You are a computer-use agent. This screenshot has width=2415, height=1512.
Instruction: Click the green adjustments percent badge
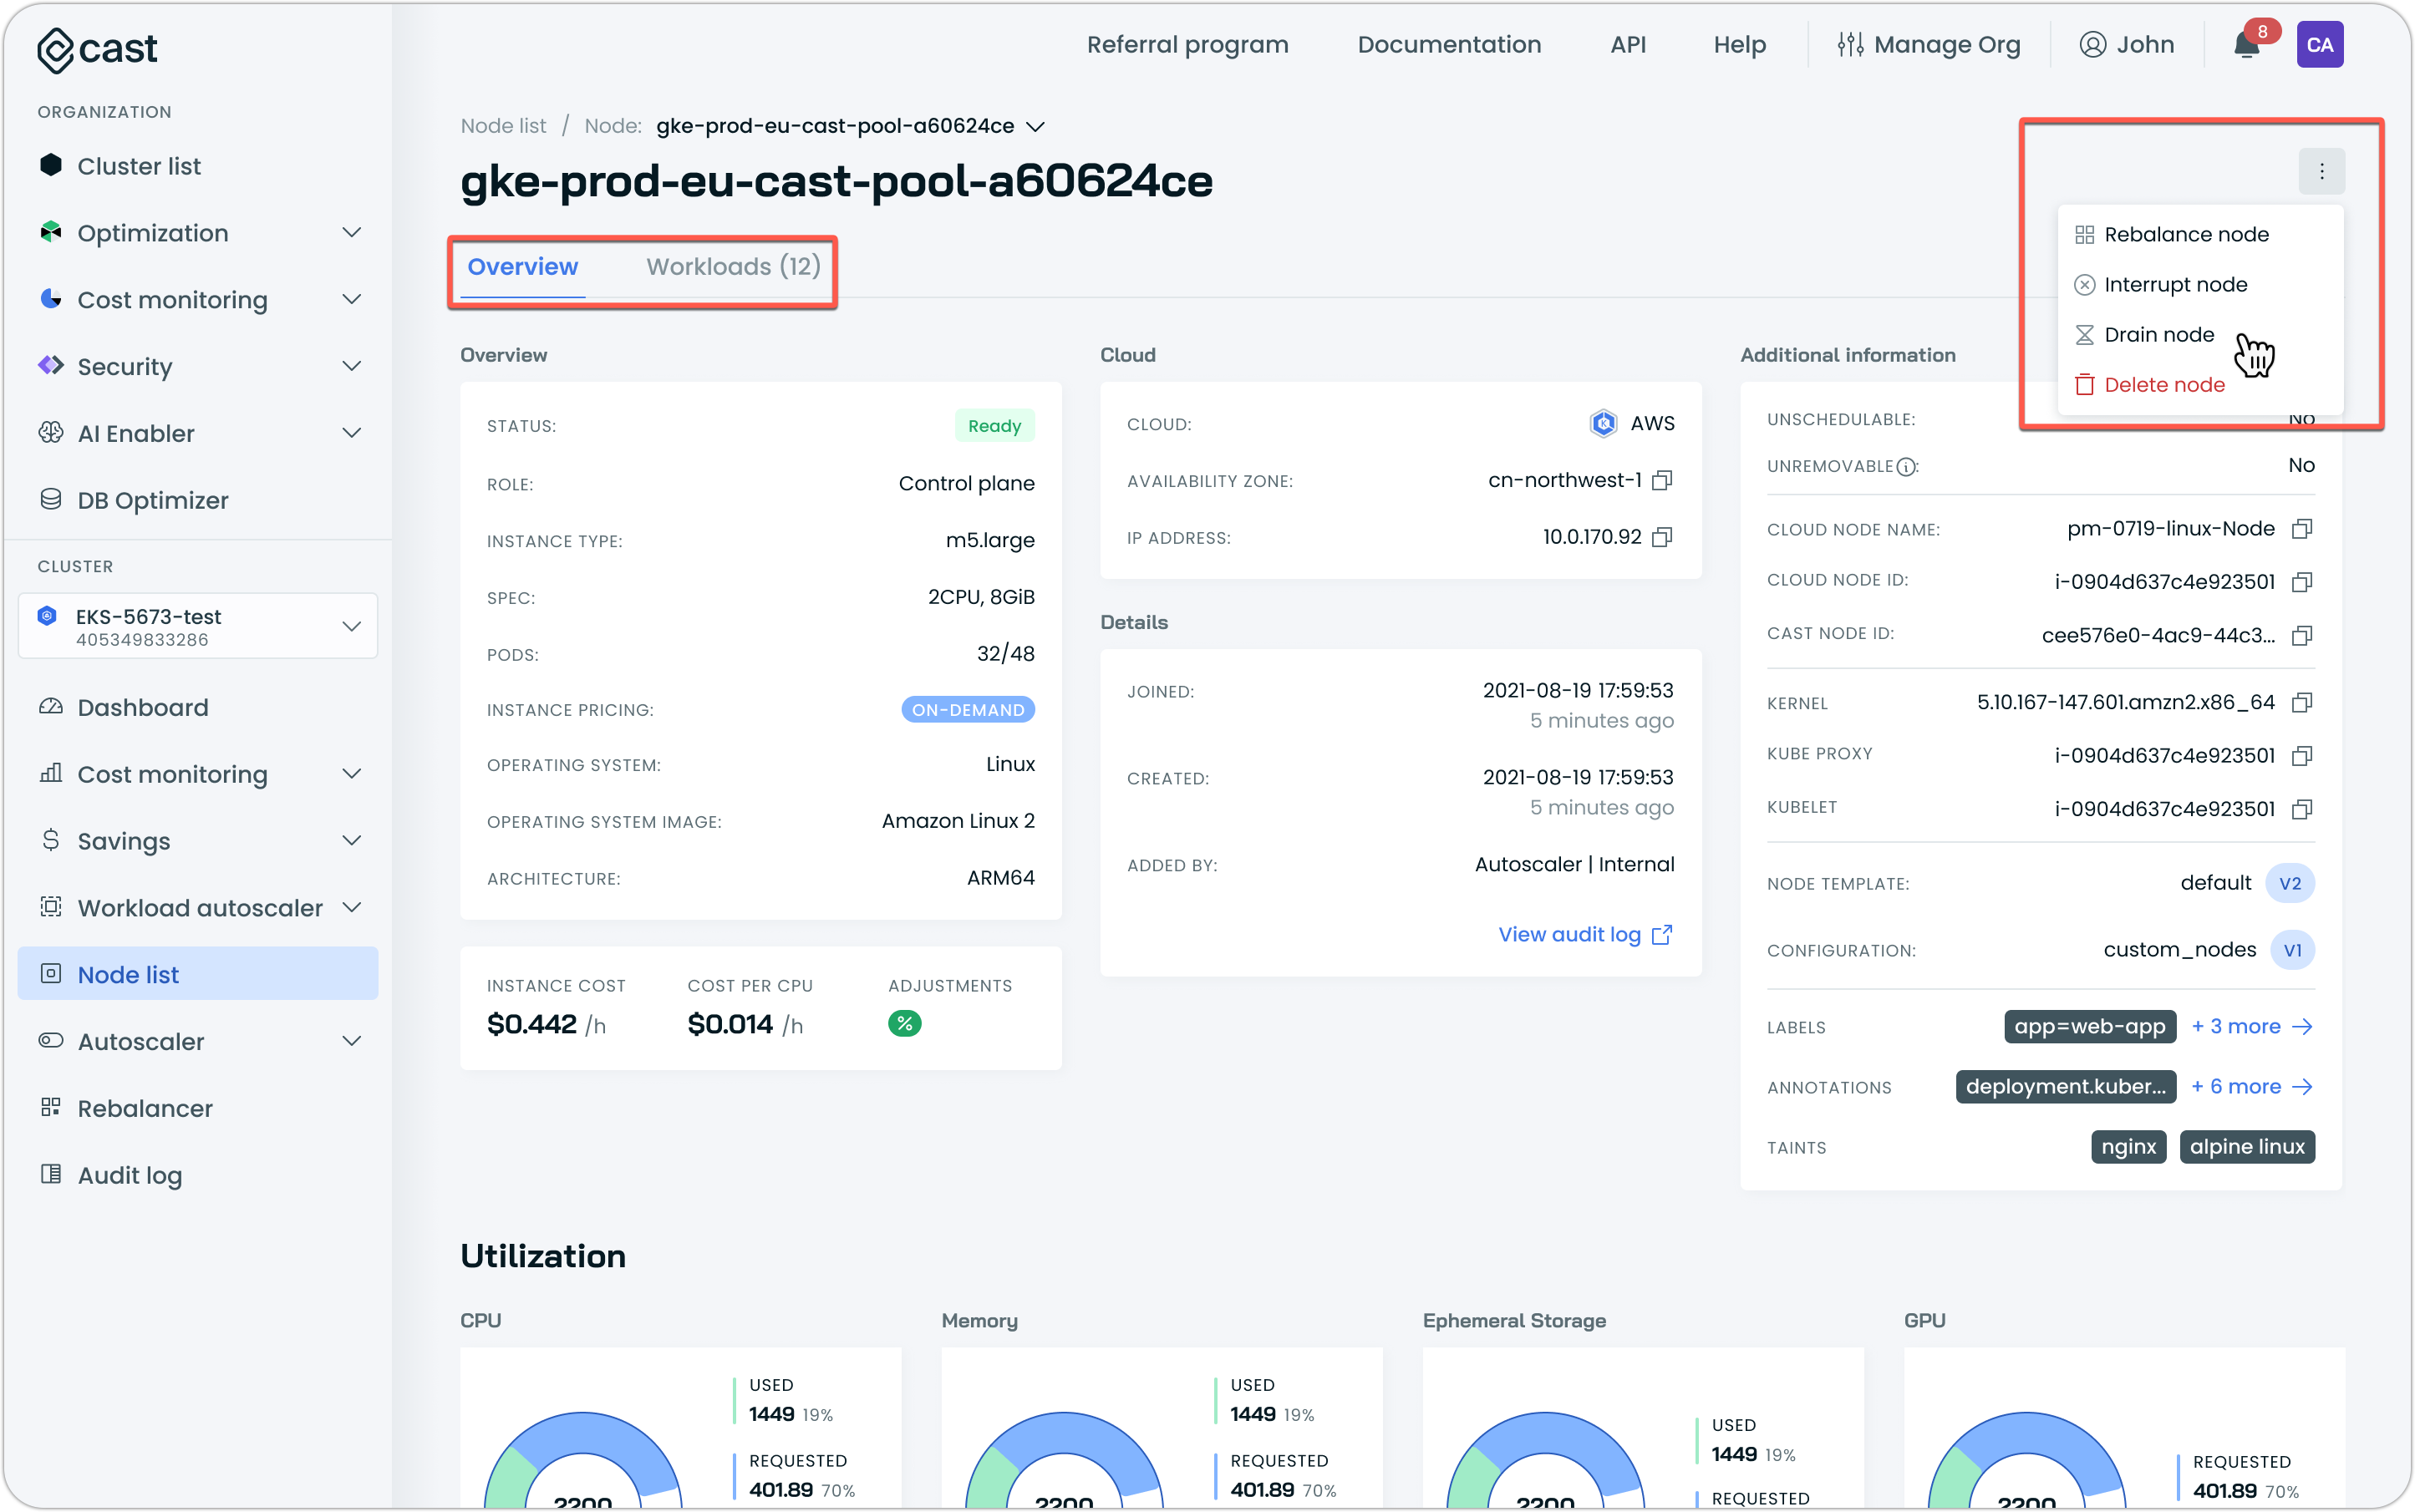point(904,1024)
